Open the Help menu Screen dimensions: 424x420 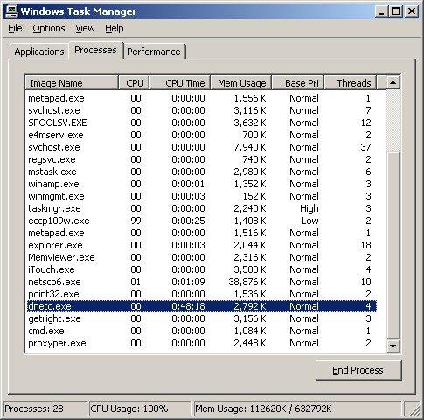pyautogui.click(x=115, y=28)
